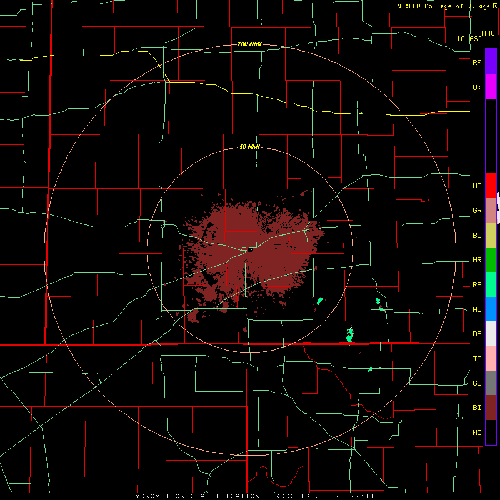Select the WS blue legend swatch

(x=491, y=309)
